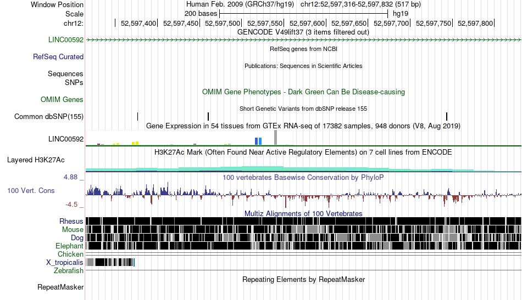
Task: Click the 52,597,400 ruler coordinate
Action: tap(138, 23)
